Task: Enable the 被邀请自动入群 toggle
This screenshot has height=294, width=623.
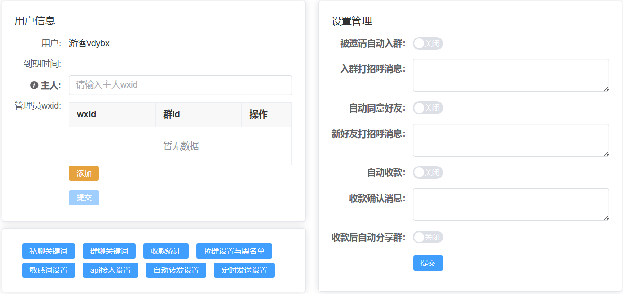Action: (427, 44)
